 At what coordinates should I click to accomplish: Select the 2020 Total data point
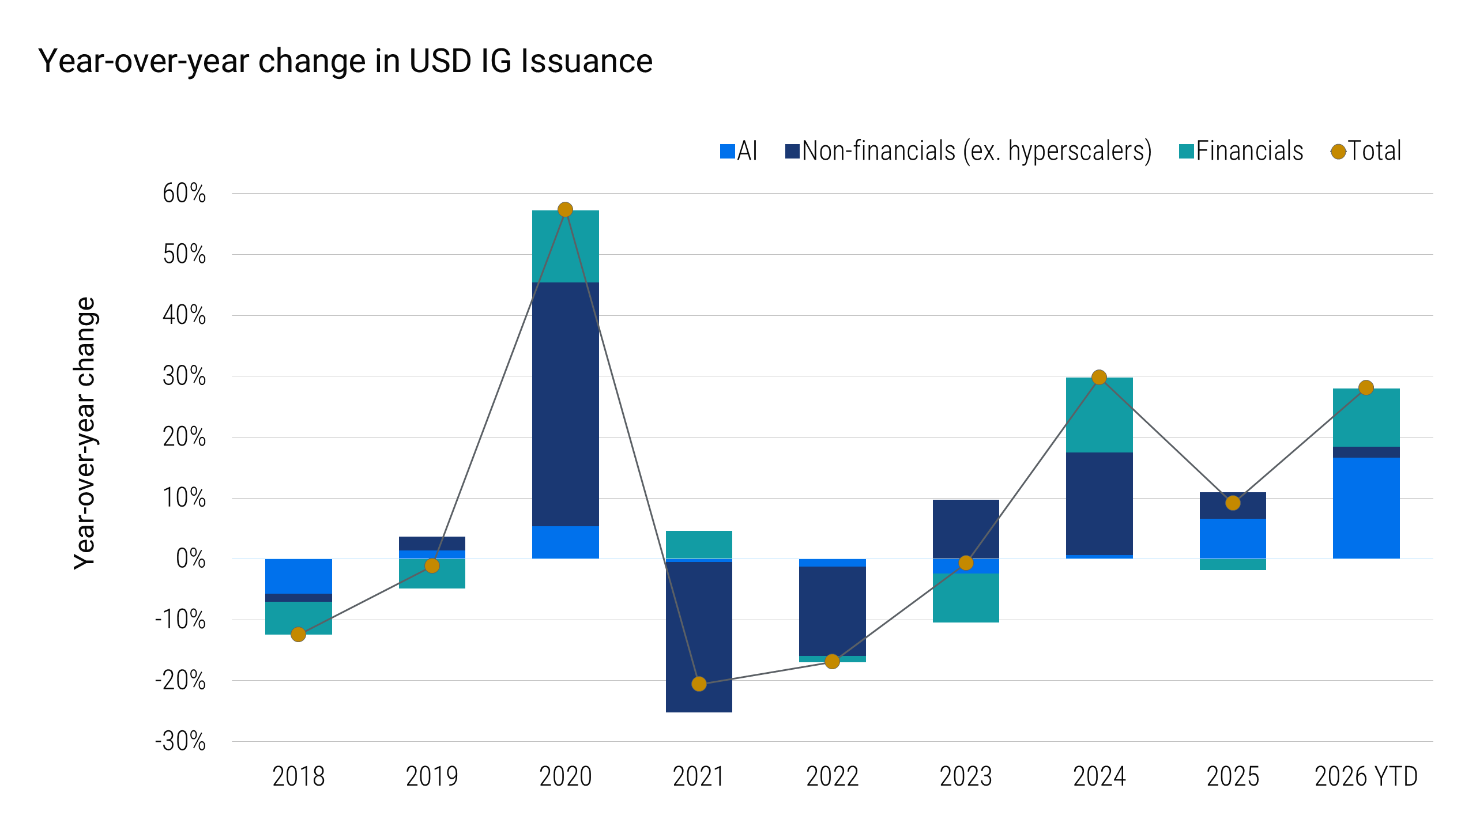pyautogui.click(x=566, y=210)
